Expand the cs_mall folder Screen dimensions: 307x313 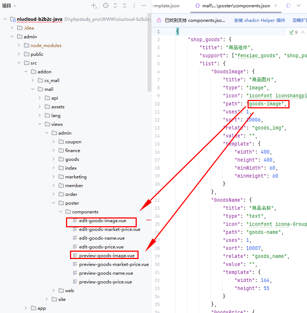(x=33, y=81)
